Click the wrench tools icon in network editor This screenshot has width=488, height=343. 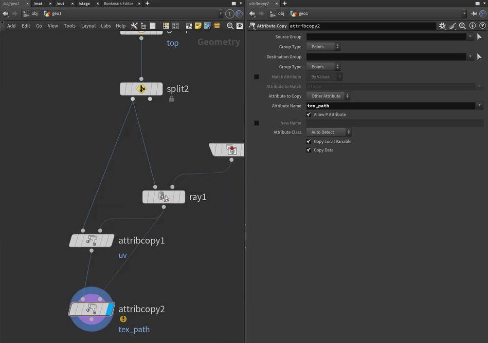tap(134, 26)
